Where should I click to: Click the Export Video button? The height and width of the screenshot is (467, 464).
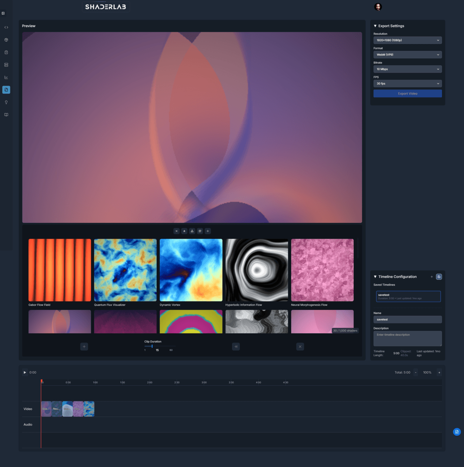(x=408, y=93)
